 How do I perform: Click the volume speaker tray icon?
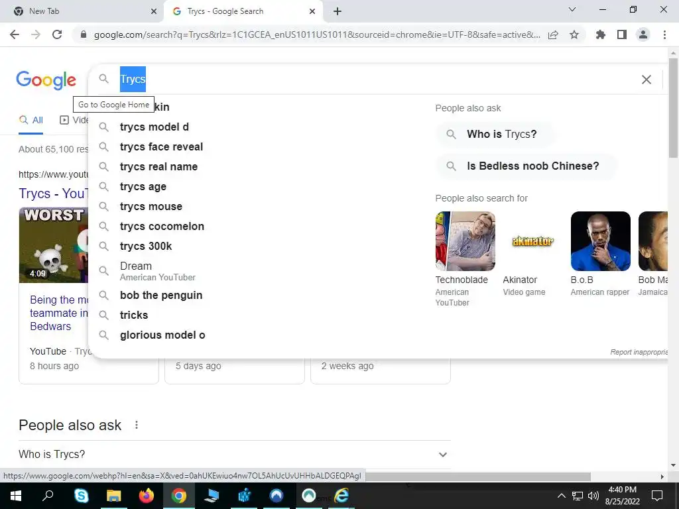[593, 496]
